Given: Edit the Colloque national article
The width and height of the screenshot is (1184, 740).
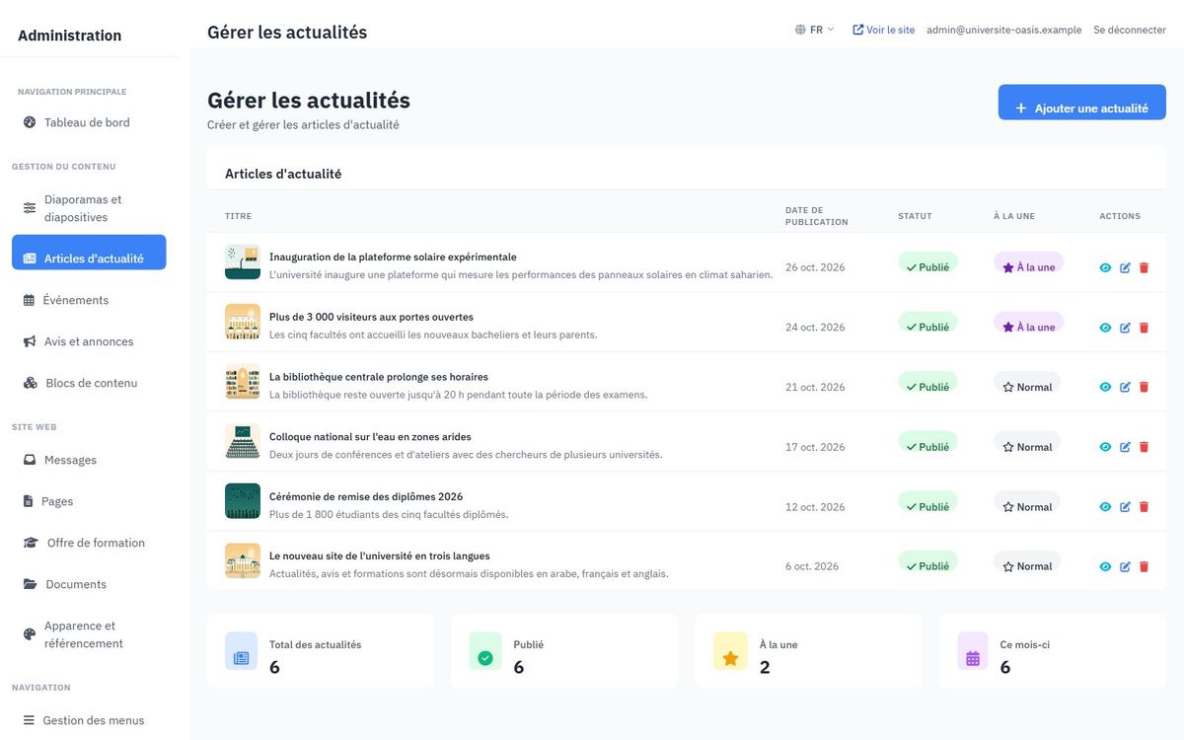Looking at the screenshot, I should click(x=1125, y=447).
